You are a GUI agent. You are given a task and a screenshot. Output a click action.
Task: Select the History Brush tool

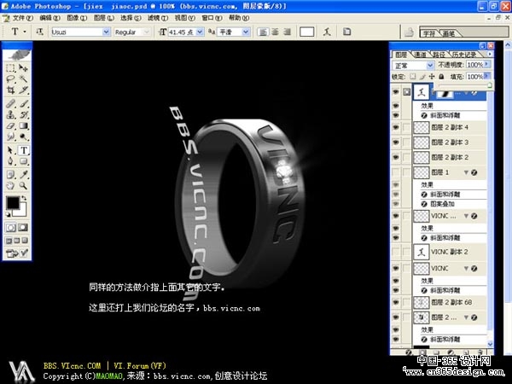click(23, 114)
